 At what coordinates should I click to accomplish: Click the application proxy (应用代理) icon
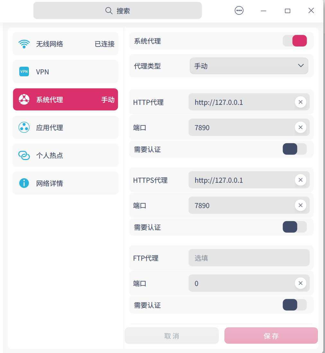[24, 128]
